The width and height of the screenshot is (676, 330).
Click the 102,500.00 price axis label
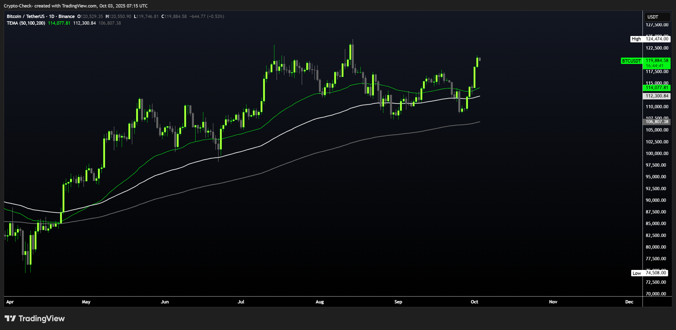pos(657,142)
